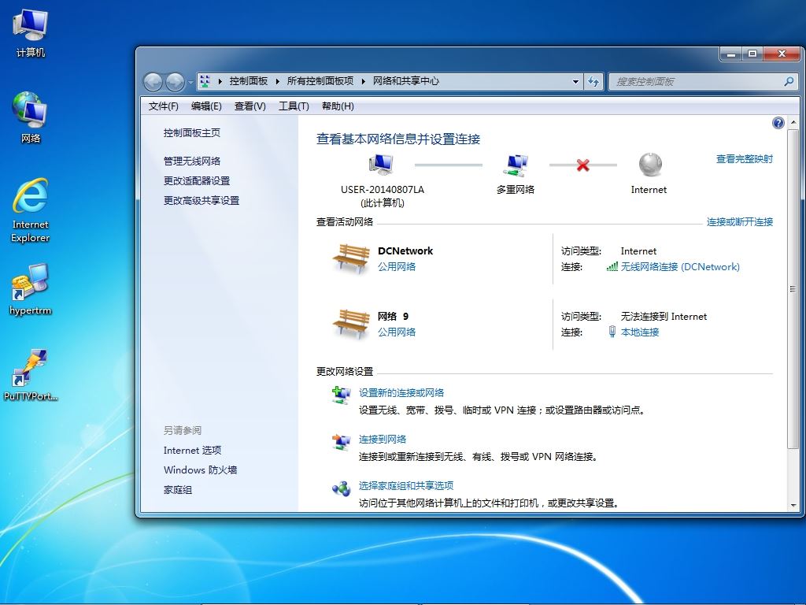
Task: Click the forward navigation arrow button
Action: (x=175, y=81)
